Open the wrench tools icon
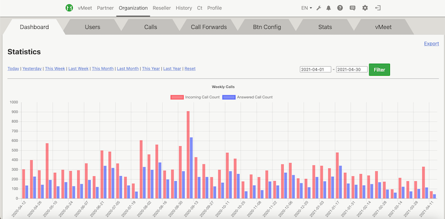Screen dimensions: 445x219 (x=319, y=8)
